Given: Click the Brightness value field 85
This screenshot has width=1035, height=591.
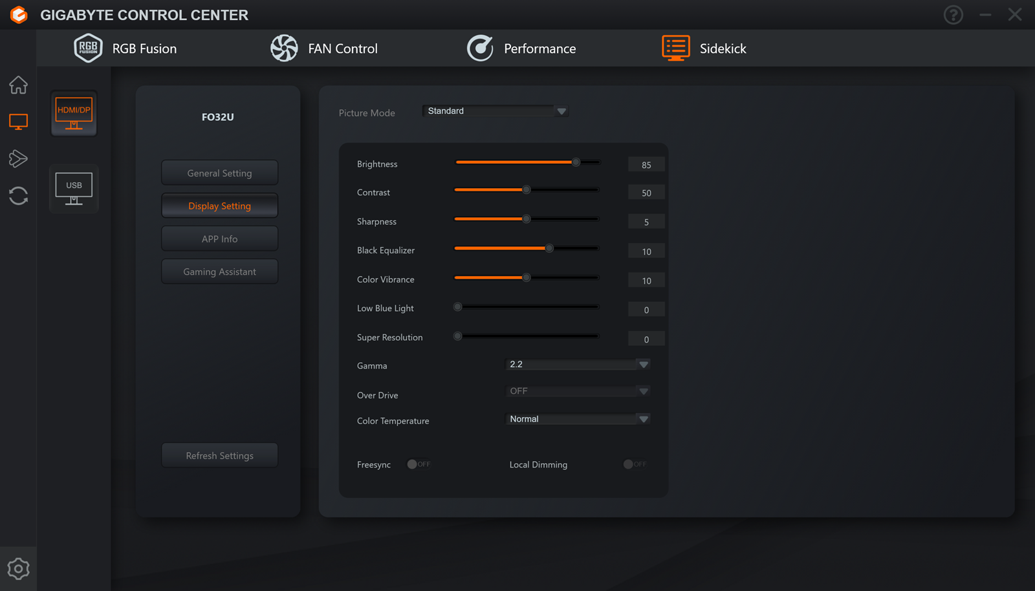Looking at the screenshot, I should pos(646,165).
